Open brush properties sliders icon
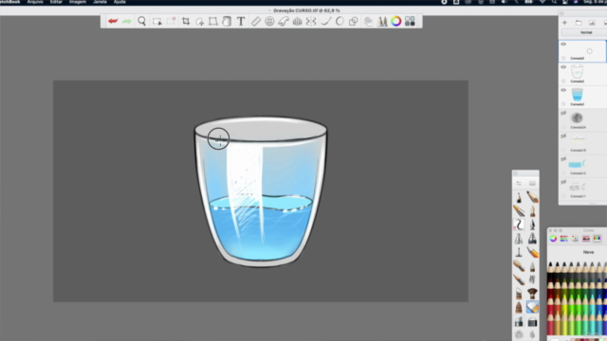Screen dimensions: 607x341 coord(519,183)
